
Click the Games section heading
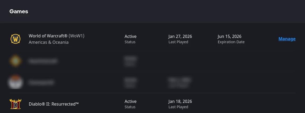tap(19, 11)
